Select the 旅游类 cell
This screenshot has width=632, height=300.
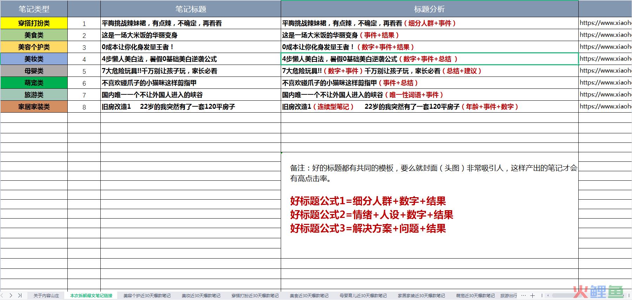(x=34, y=95)
